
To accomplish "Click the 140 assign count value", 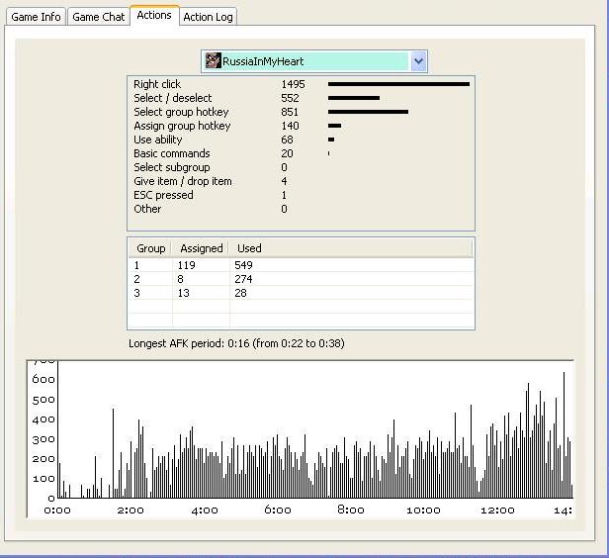I will pos(290,126).
